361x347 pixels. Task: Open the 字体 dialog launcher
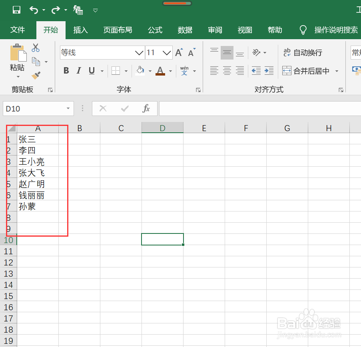(x=198, y=90)
